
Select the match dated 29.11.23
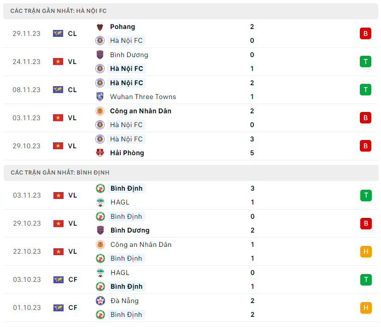pos(26,34)
